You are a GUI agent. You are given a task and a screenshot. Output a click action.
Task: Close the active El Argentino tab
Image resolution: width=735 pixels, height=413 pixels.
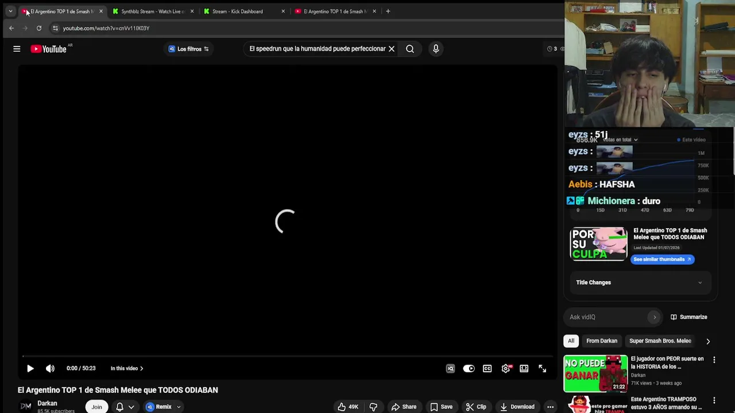tap(101, 11)
